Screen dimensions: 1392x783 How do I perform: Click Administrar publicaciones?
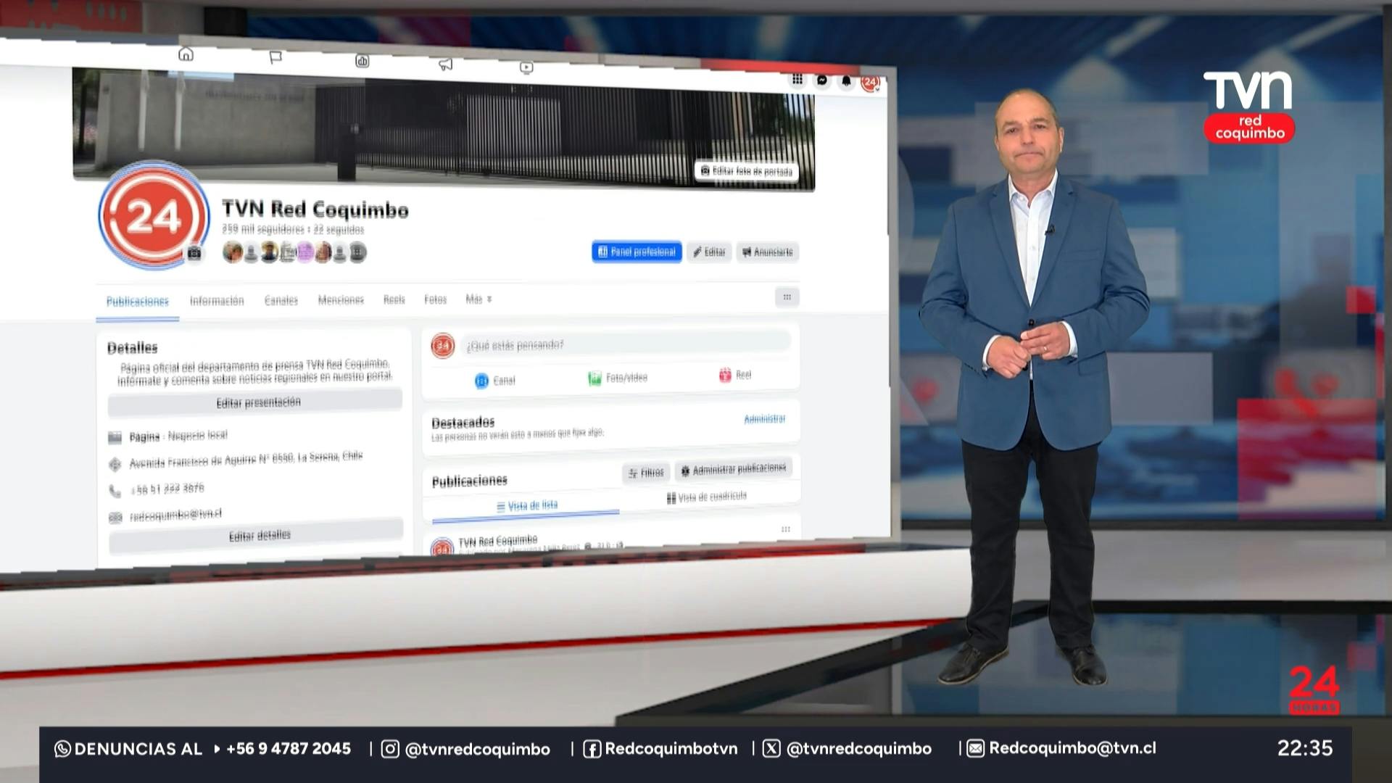tap(733, 470)
